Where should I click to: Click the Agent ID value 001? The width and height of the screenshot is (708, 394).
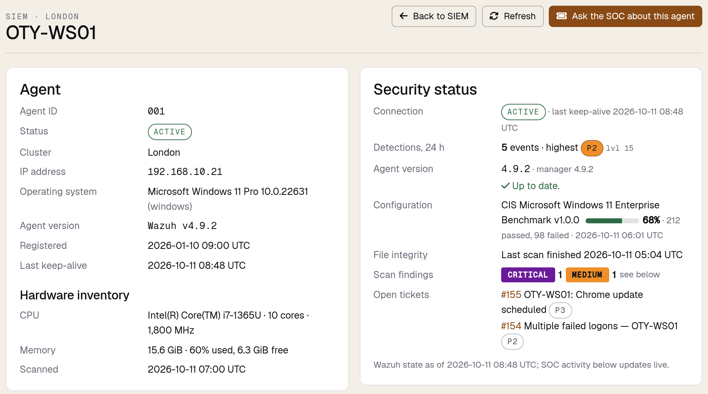pos(156,111)
